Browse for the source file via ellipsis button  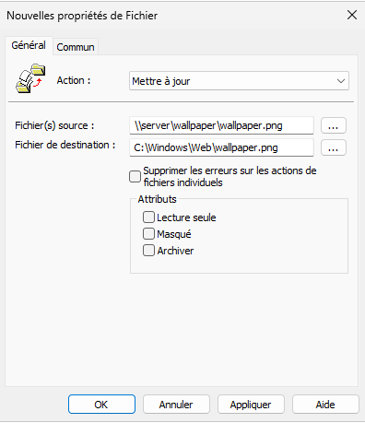coord(334,125)
